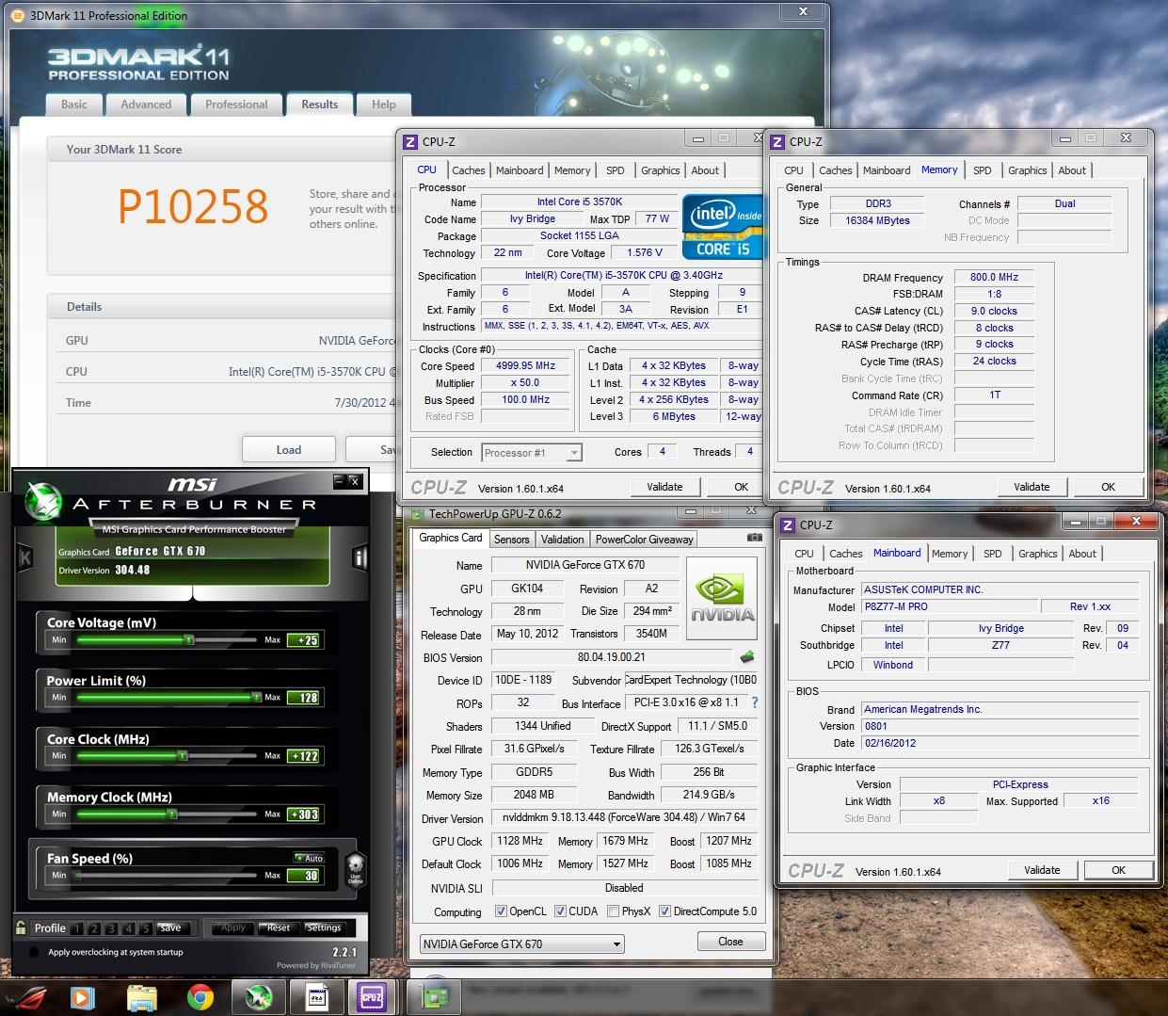Viewport: 1168px width, 1016px height.
Task: Toggle the DirectCompute 5.0 checkbox
Action: point(664,911)
